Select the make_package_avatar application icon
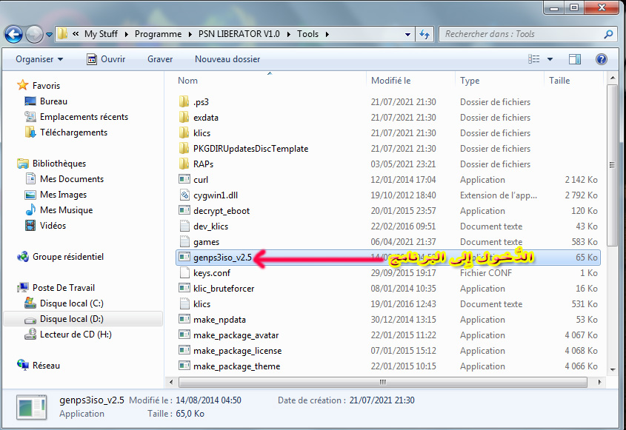 click(185, 335)
